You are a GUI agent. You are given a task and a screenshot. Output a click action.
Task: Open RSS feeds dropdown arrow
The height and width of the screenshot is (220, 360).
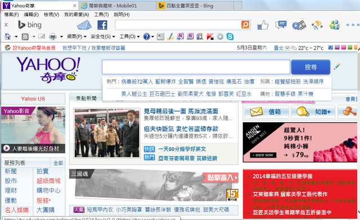click(34, 36)
